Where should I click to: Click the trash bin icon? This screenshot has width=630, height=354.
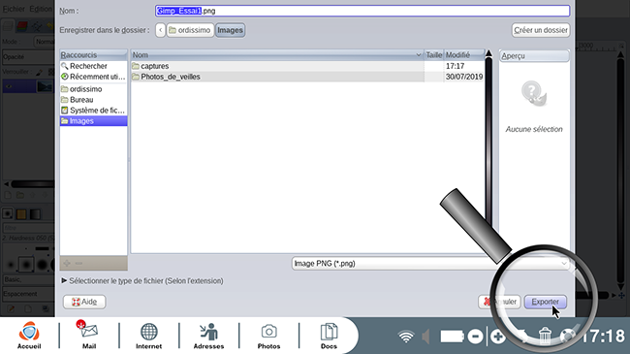(545, 336)
